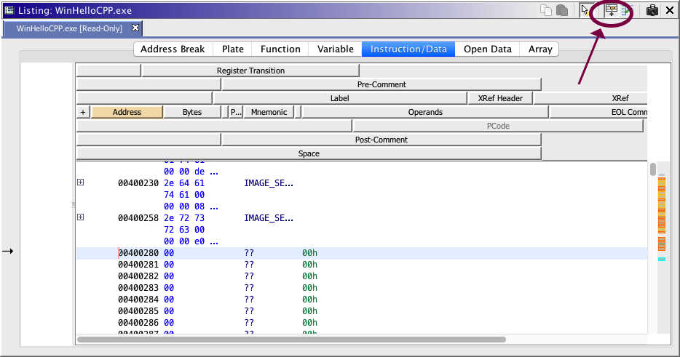Click the horizontal scrollbar of the listing
This screenshot has height=357, width=680.
point(291,339)
